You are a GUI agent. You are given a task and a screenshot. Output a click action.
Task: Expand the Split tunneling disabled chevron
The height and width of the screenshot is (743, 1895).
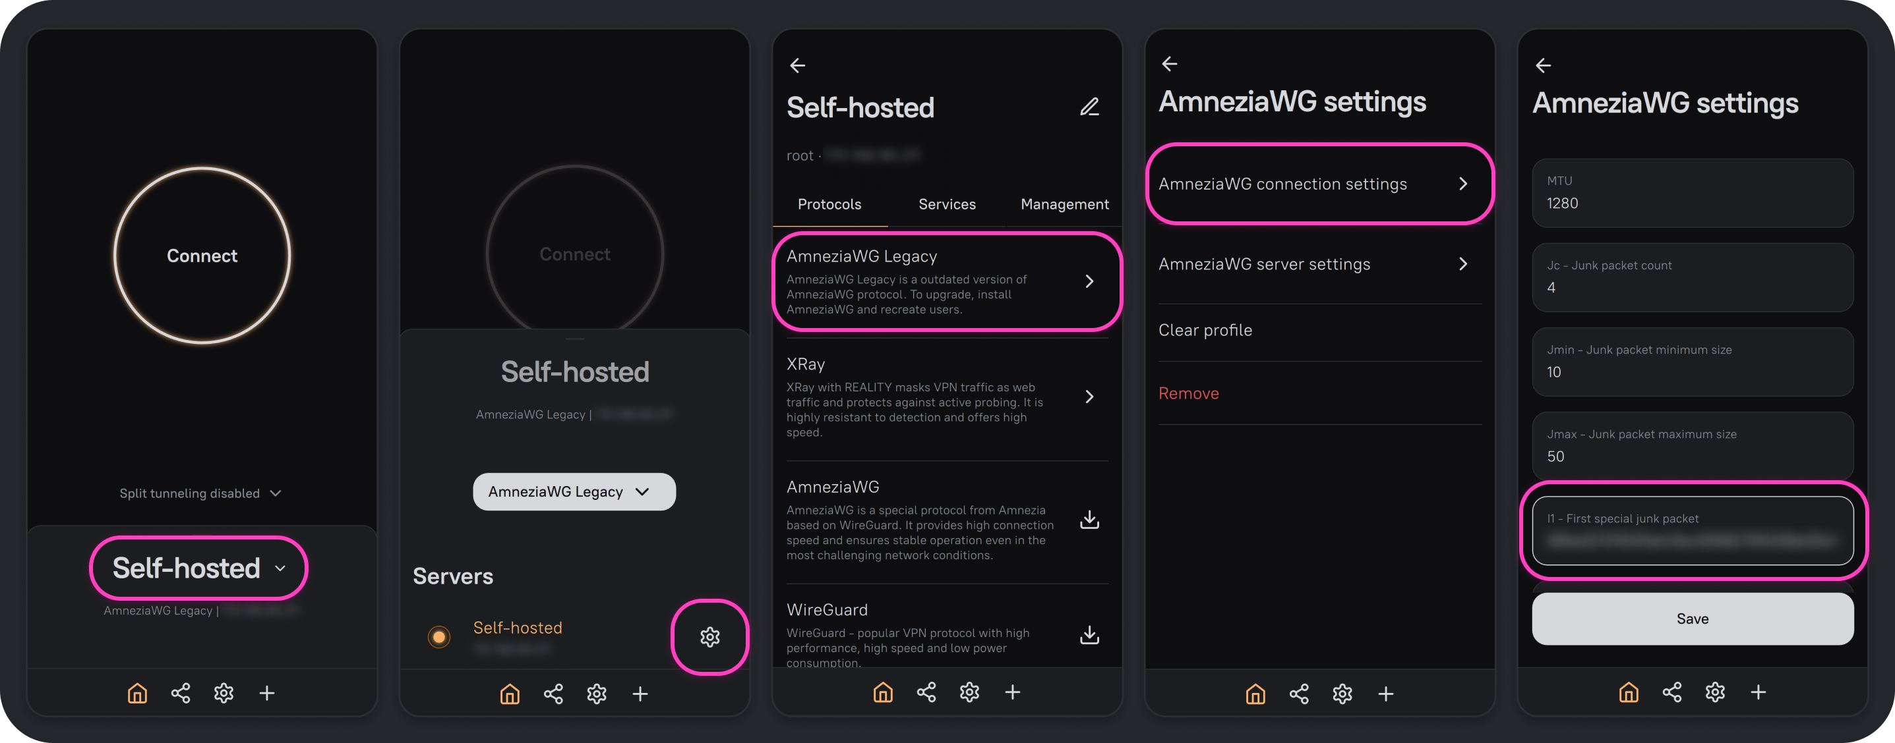pos(276,493)
